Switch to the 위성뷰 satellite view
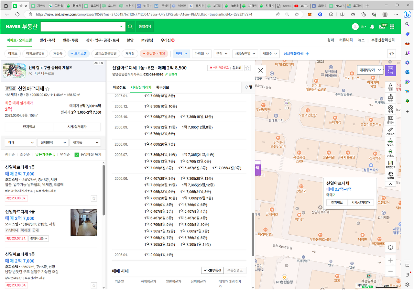The height and width of the screenshot is (290, 414). pos(390,175)
